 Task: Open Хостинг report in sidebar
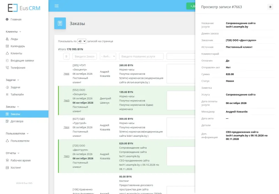pyautogui.click(x=16, y=168)
